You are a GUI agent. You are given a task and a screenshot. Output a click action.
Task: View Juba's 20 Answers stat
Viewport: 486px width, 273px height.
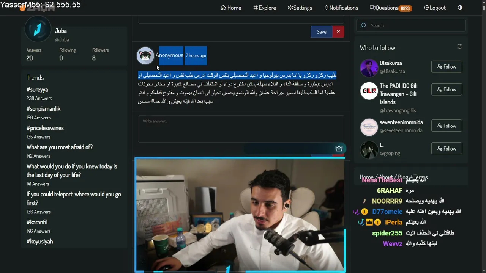[x=34, y=54]
